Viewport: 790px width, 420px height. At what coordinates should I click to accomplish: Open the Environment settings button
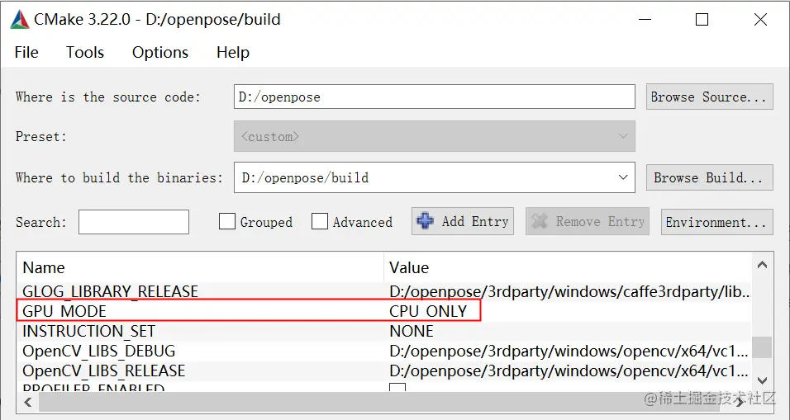(x=716, y=222)
